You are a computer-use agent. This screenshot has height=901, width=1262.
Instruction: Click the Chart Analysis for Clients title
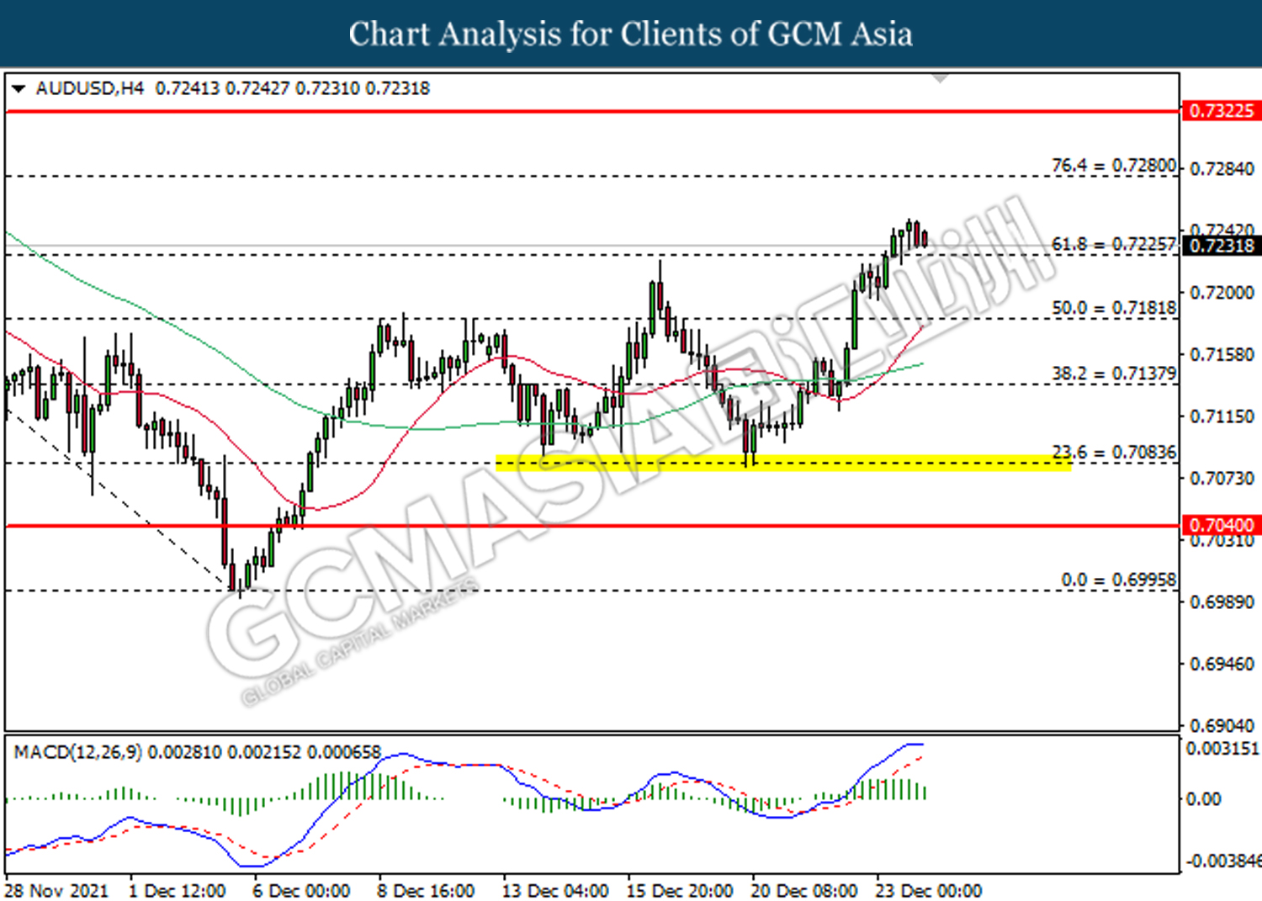click(x=631, y=34)
